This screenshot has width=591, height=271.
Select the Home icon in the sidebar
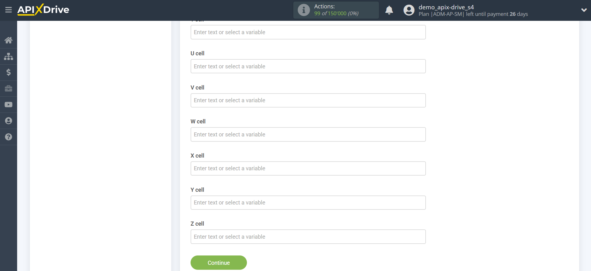point(8,40)
